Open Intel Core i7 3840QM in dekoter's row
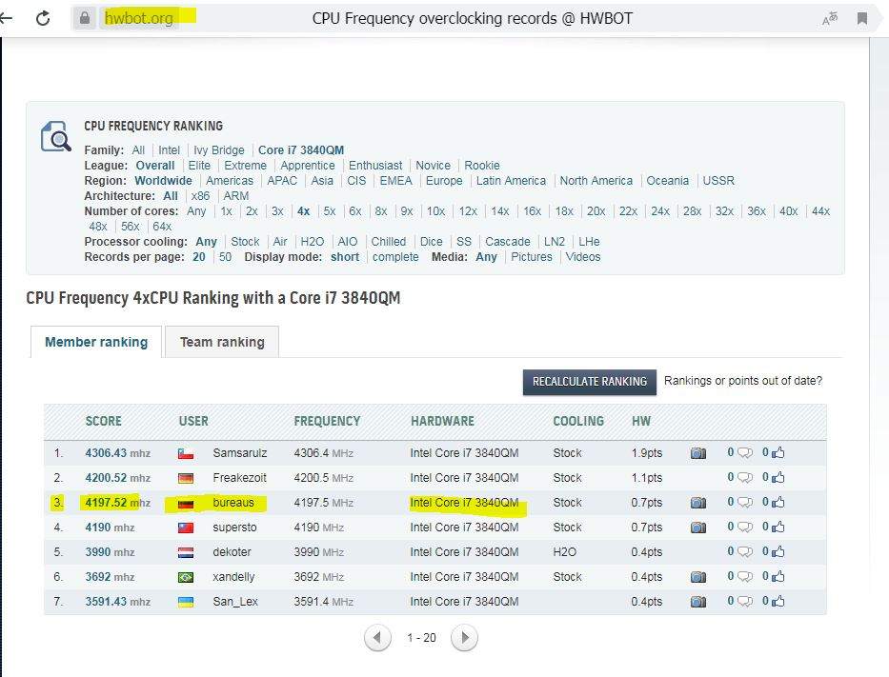889x677 pixels. (x=464, y=552)
